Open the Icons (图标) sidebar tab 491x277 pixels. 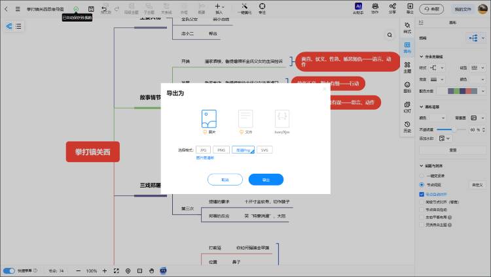407,88
